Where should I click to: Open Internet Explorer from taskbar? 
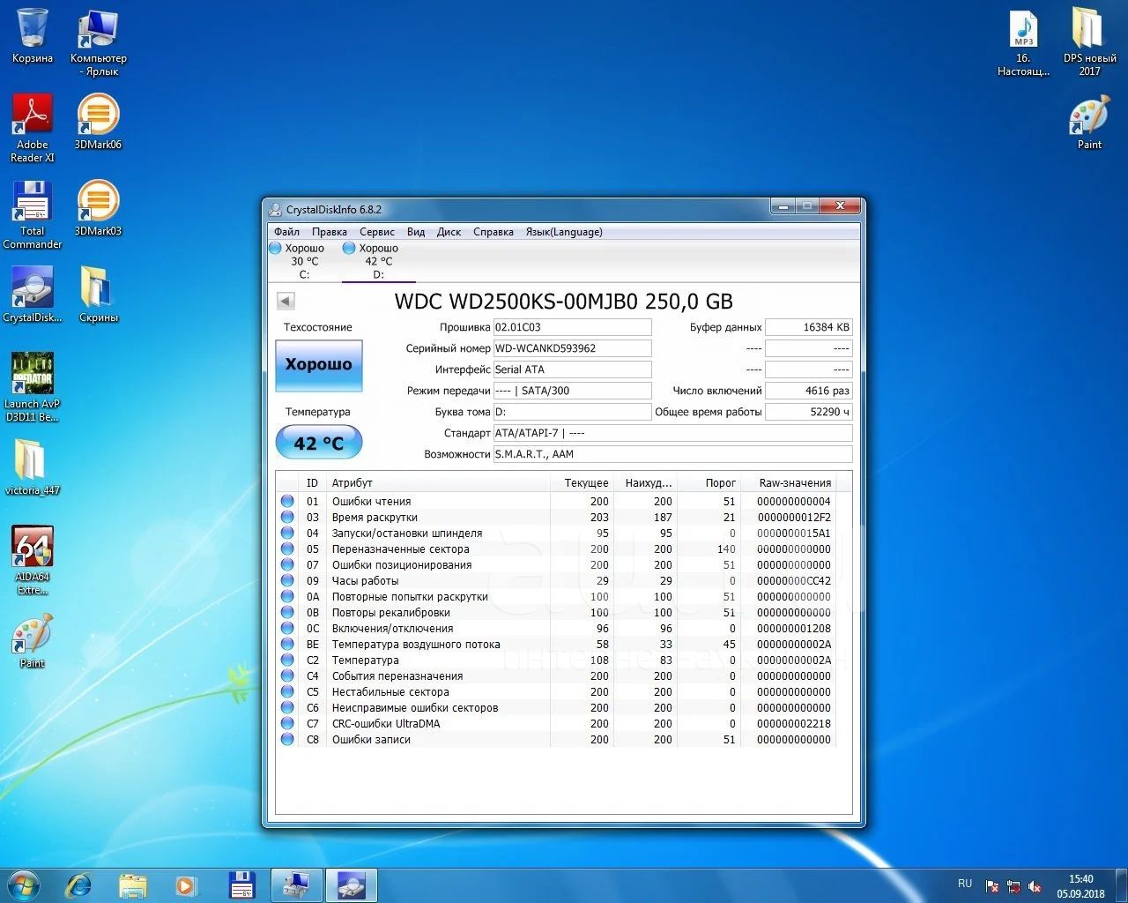point(78,884)
